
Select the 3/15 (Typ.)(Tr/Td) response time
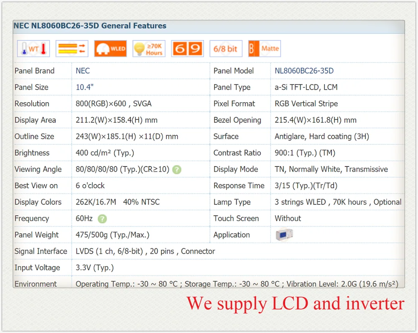[x=306, y=186]
